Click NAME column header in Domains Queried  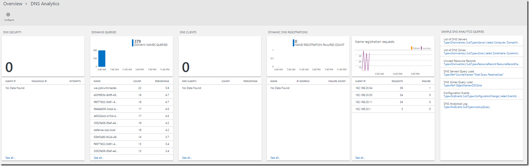pyautogui.click(x=97, y=81)
